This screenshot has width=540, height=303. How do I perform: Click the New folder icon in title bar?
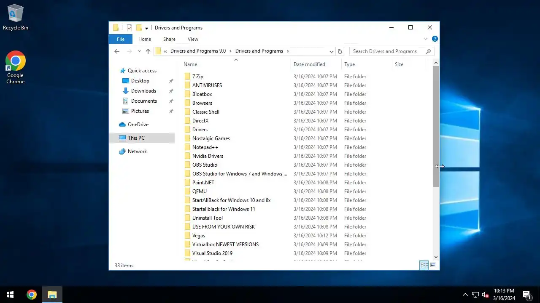138,28
